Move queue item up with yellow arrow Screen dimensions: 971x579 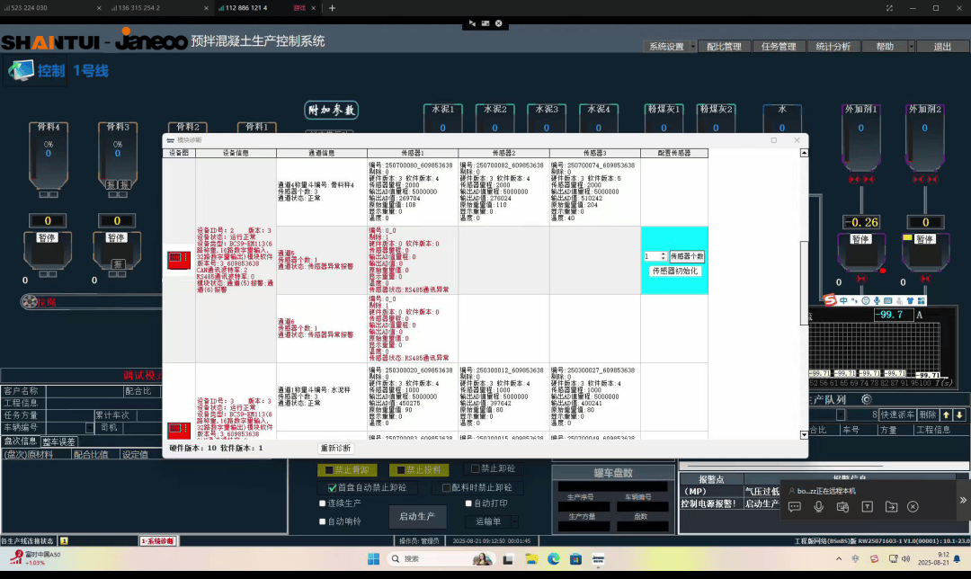(x=946, y=414)
